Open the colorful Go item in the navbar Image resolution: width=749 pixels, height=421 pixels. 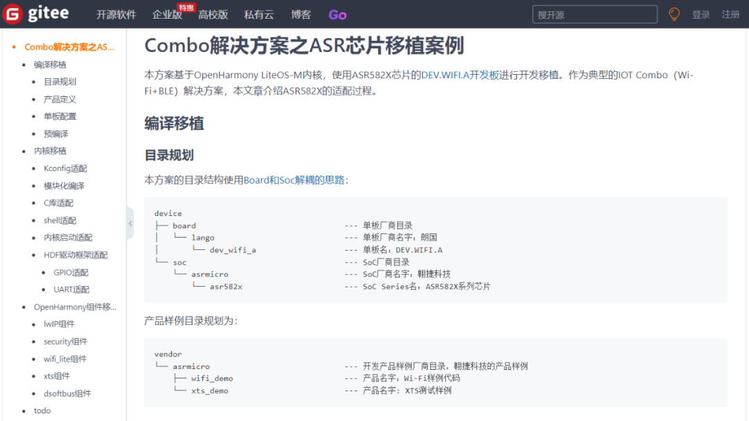coord(337,14)
